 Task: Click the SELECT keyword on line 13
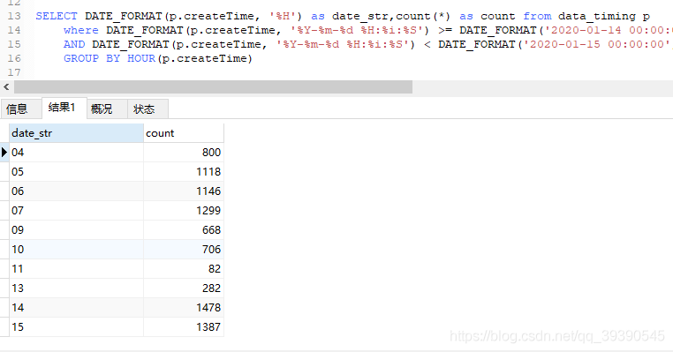point(57,16)
